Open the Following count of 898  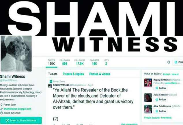[x=65, y=62]
